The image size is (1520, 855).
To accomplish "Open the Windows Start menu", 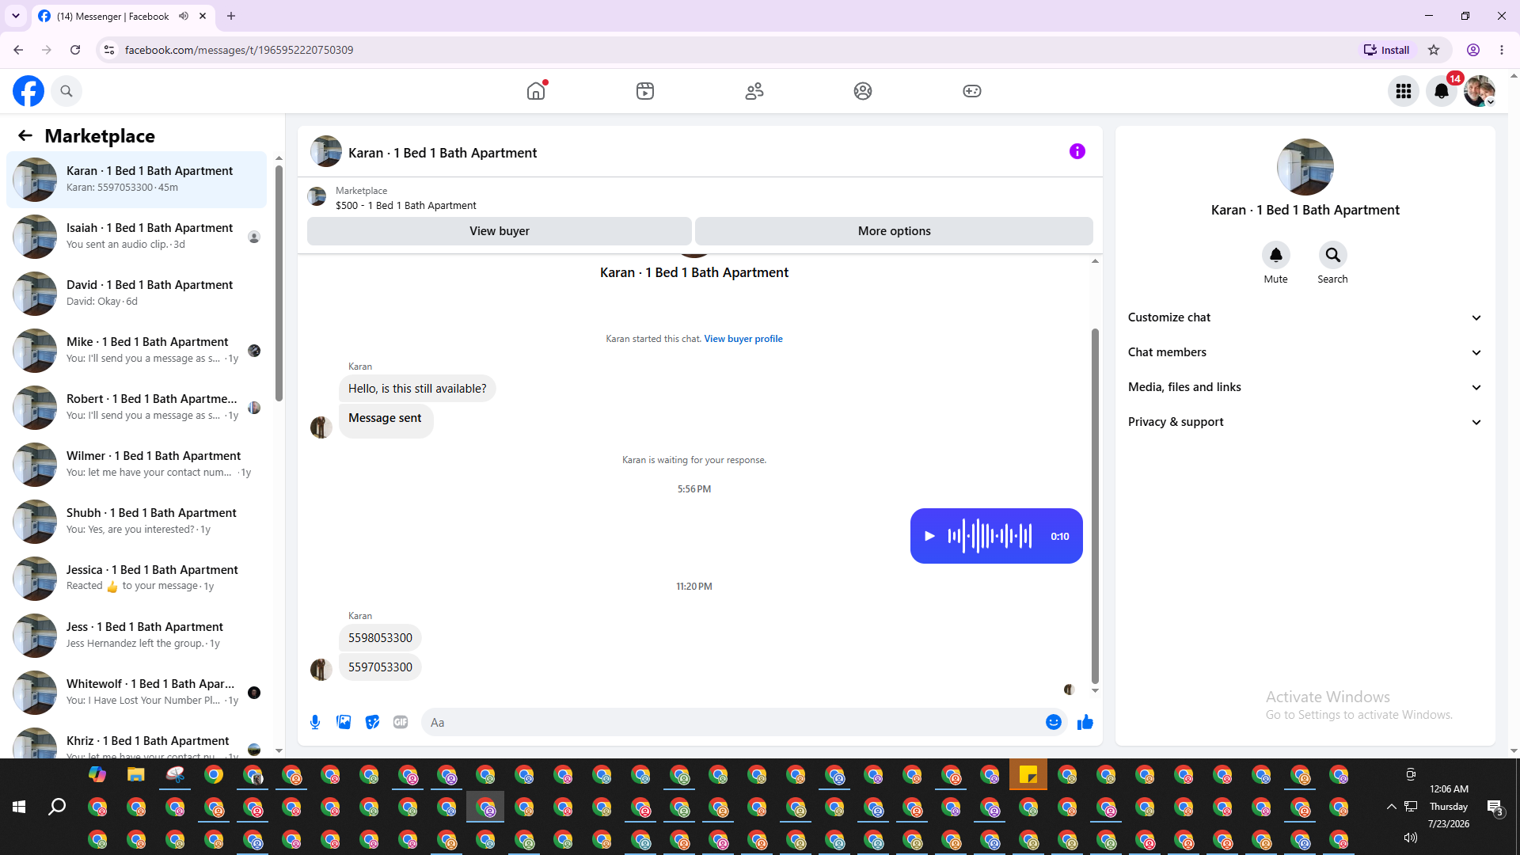I will pos(19,807).
